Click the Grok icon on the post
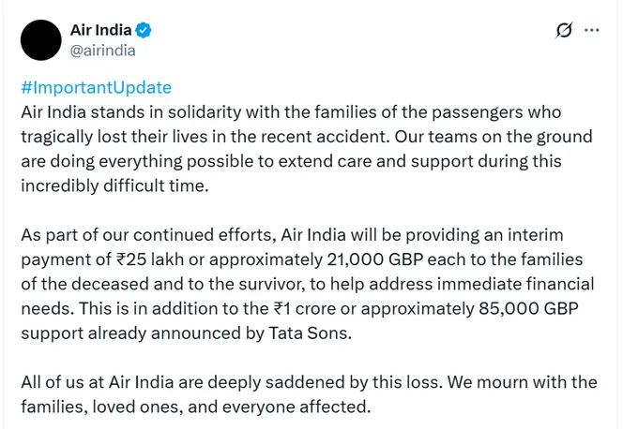 coord(563,31)
